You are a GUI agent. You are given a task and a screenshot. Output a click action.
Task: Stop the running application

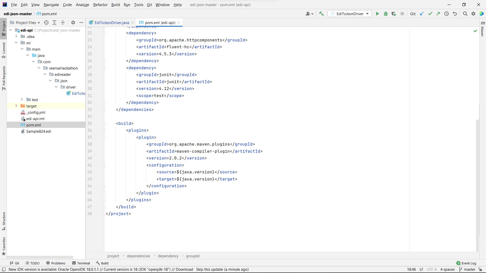pos(402,14)
